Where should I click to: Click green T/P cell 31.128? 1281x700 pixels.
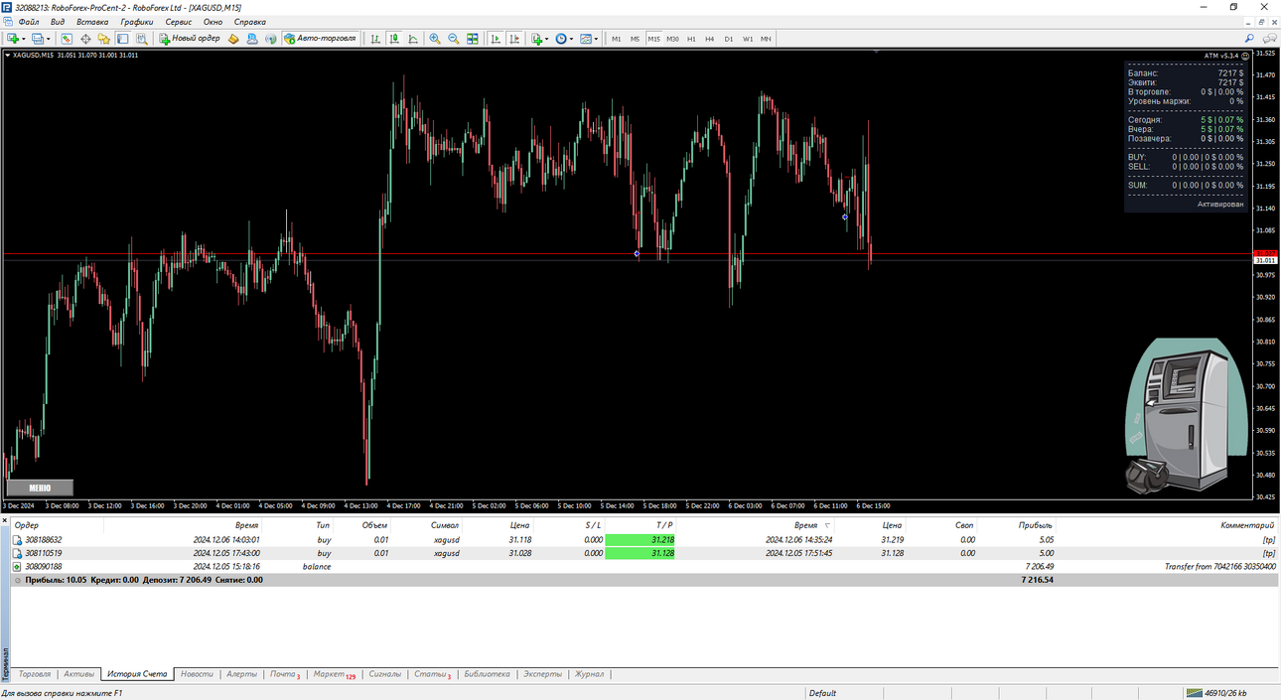pos(640,553)
